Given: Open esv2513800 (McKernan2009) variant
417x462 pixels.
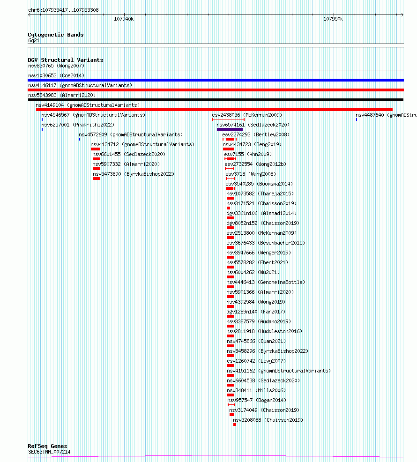Looking at the screenshot, I should 261,233.
